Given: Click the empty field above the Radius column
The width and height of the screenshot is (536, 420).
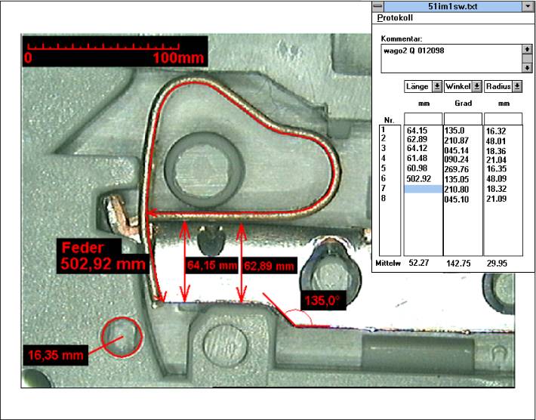Looking at the screenshot, I should [504, 119].
